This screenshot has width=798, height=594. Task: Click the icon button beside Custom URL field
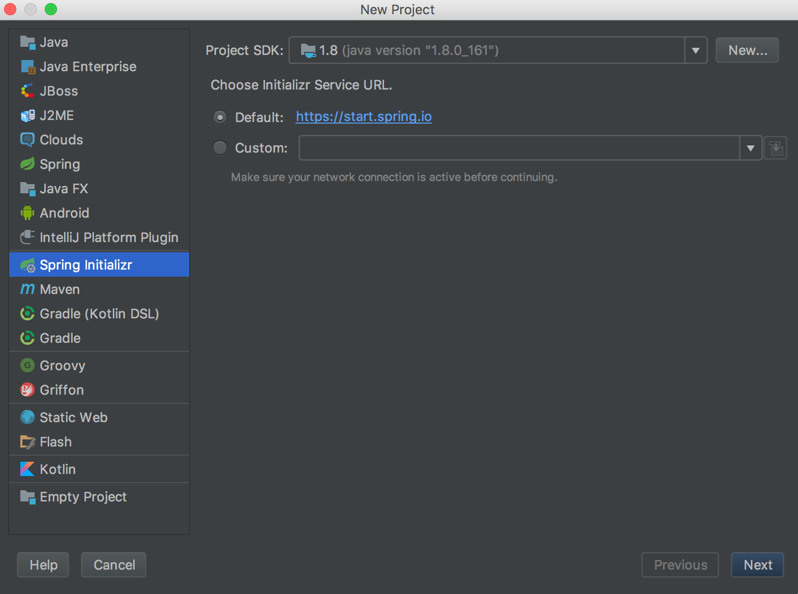coord(776,148)
